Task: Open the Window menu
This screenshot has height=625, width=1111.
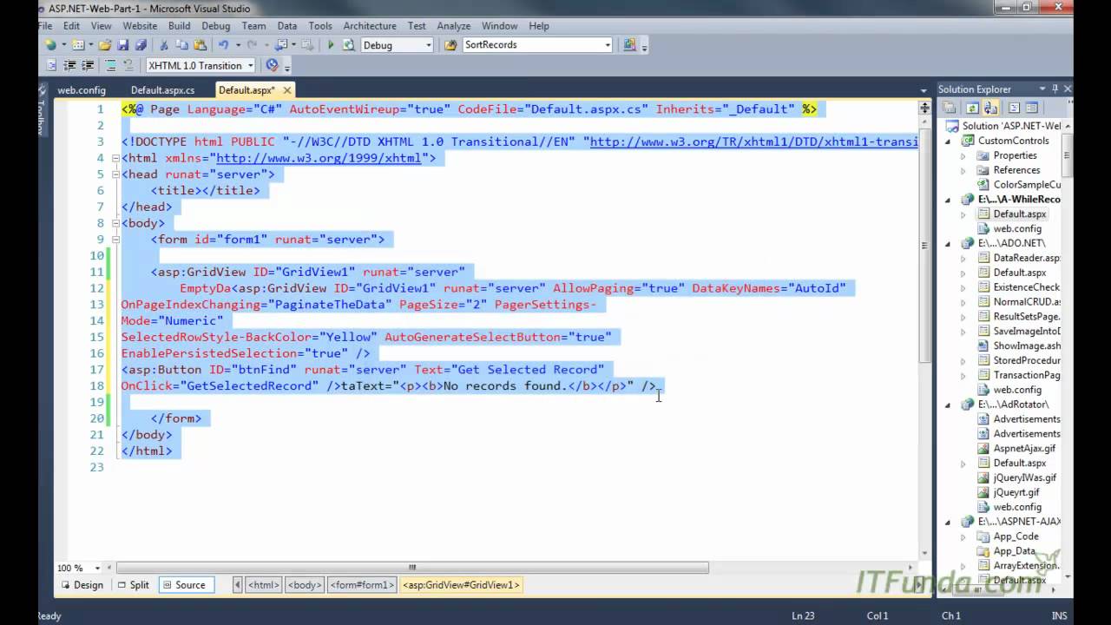Action: point(499,26)
